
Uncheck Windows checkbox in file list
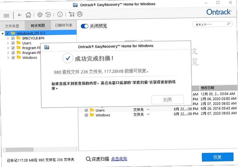pos(86,115)
